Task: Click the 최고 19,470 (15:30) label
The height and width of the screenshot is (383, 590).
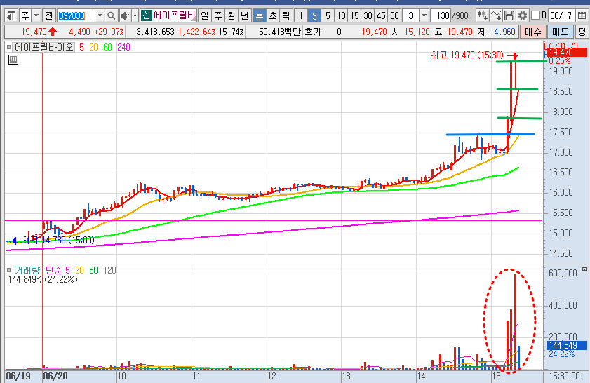Action: 467,55
